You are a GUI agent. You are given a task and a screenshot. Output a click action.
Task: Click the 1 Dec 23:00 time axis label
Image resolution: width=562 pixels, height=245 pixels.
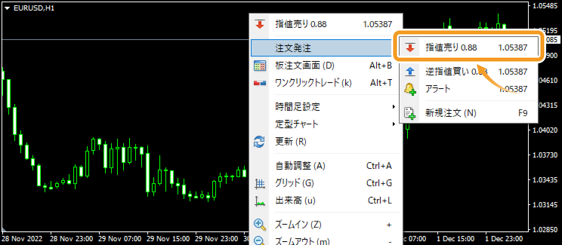tap(504, 239)
